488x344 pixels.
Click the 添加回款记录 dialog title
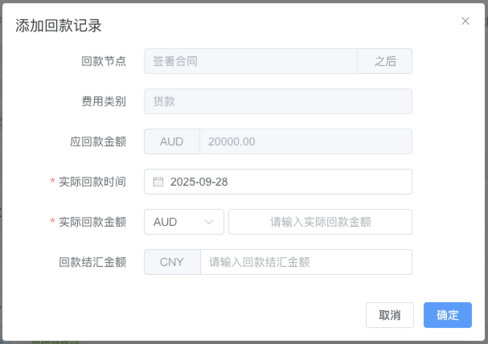pos(59,26)
